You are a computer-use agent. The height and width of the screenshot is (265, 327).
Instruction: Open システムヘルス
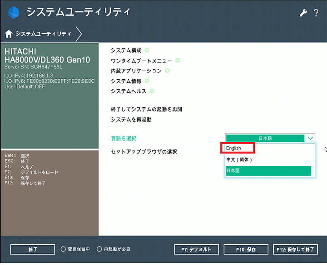[129, 92]
